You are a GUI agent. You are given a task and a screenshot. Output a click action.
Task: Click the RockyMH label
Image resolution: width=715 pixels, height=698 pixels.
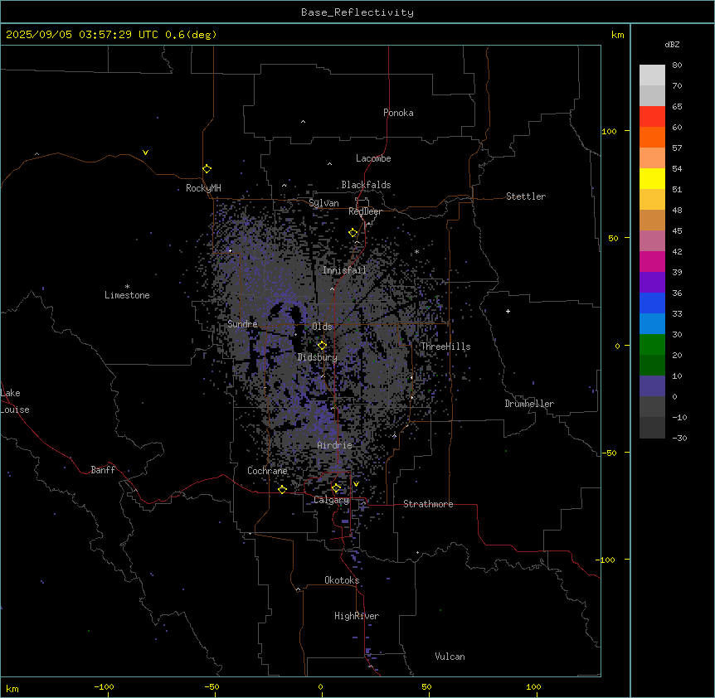click(x=203, y=188)
